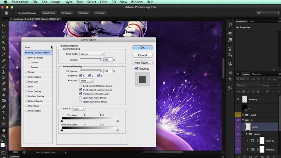The width and height of the screenshot is (281, 158).
Task: Enable Drop Shadow style
Action: pos(27,111)
